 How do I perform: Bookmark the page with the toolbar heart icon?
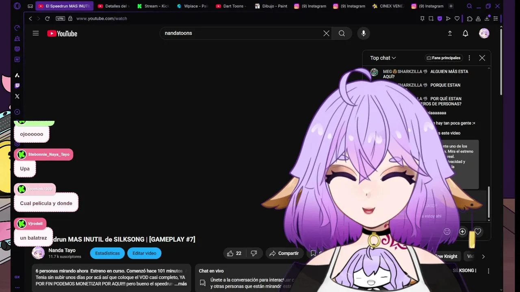pos(457,19)
